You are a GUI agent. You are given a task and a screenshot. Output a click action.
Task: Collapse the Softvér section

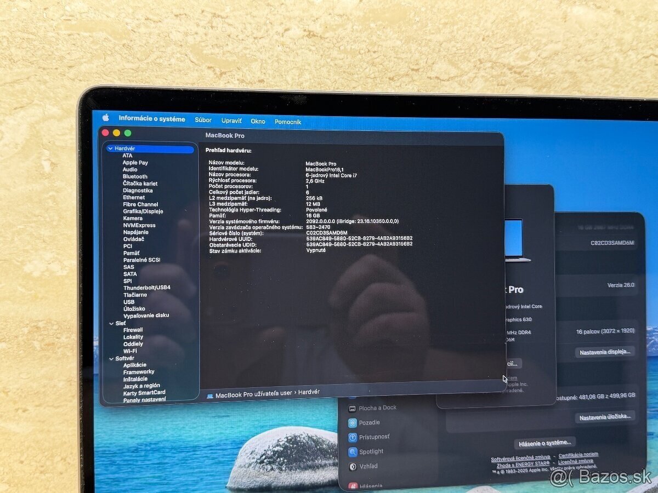[111, 358]
